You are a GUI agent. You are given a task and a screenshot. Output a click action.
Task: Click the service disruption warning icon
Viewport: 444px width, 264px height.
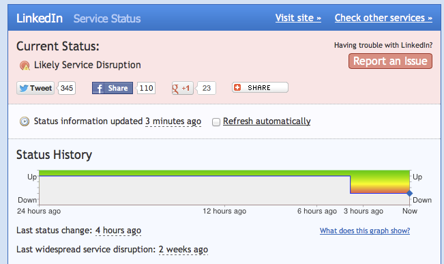pos(25,65)
